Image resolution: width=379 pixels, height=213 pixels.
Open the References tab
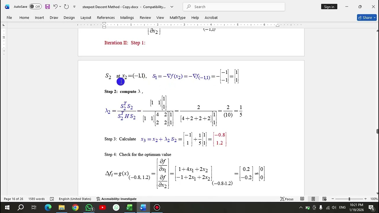point(106,17)
